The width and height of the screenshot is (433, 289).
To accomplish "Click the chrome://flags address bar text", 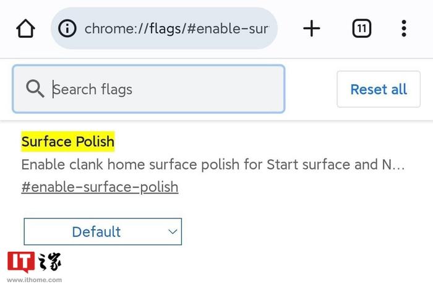I will click(x=176, y=28).
